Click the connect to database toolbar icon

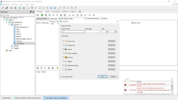coord(3,8)
